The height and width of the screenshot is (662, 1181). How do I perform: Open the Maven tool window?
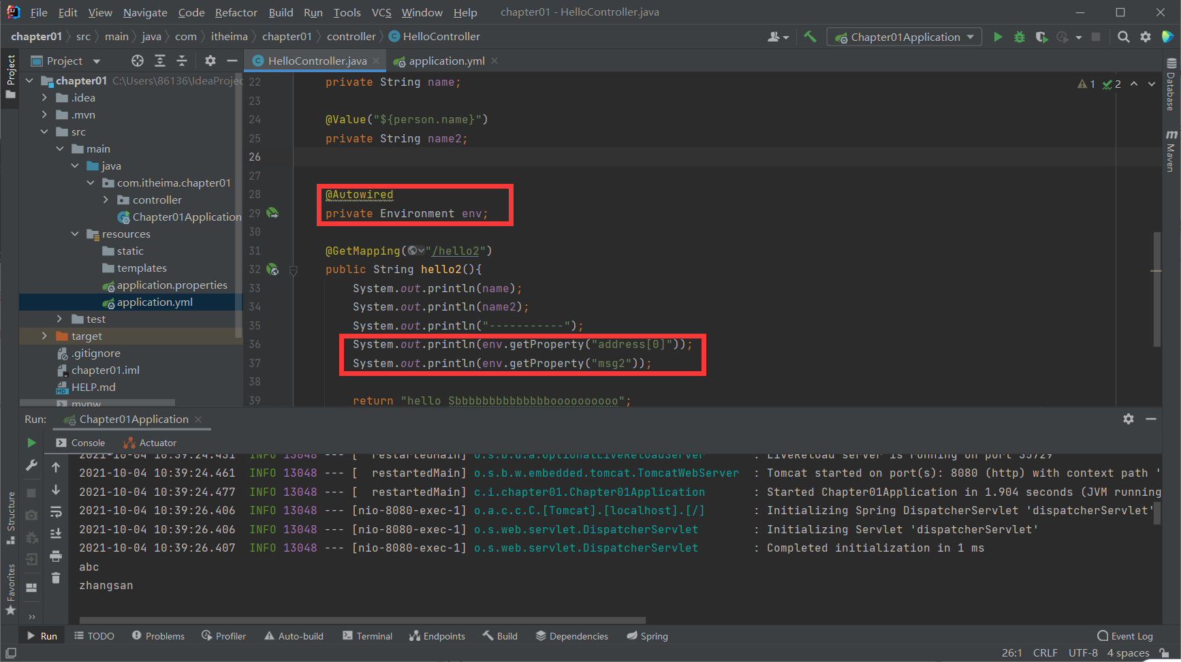pyautogui.click(x=1172, y=148)
